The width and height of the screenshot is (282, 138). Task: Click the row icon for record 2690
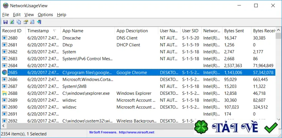tap(4, 107)
